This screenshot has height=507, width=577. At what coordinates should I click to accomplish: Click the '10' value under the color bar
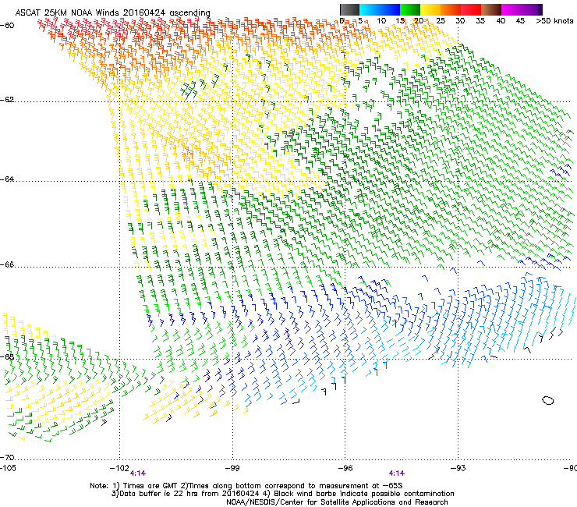coord(381,20)
